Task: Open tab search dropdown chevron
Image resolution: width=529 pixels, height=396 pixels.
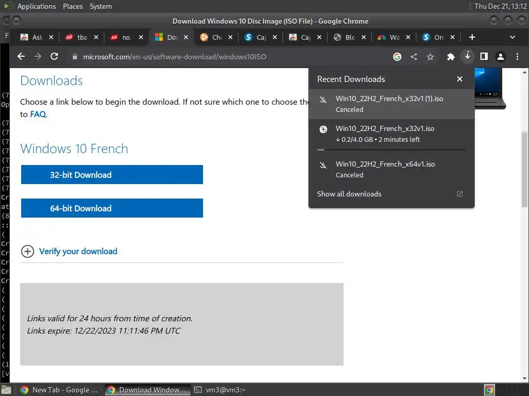Action: pos(512,37)
